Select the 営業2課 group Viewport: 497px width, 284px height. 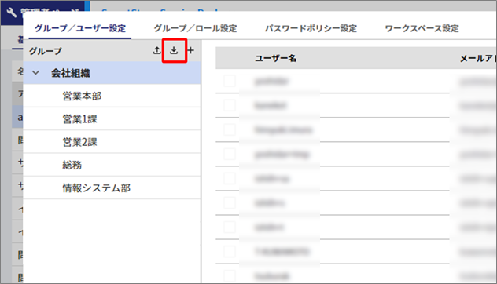click(112, 142)
